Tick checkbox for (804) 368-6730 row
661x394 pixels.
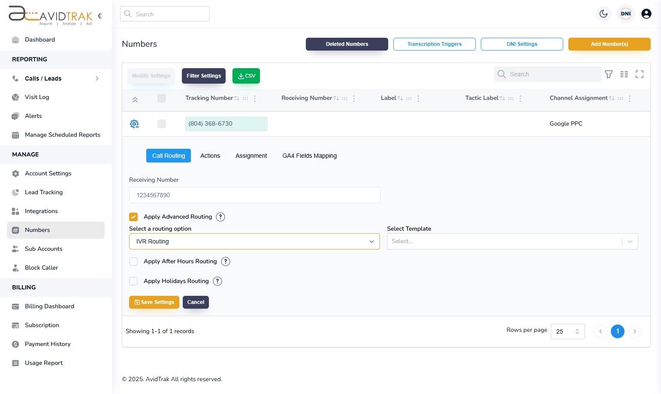pos(162,124)
